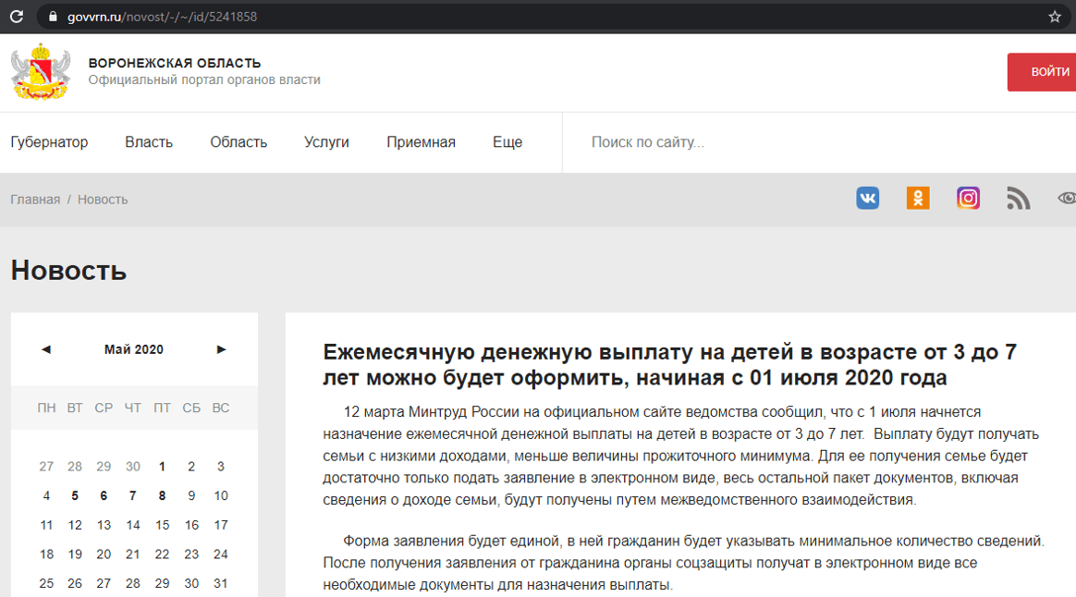This screenshot has height=597, width=1076.
Task: Bookmark this page with the star icon
Action: [1055, 17]
